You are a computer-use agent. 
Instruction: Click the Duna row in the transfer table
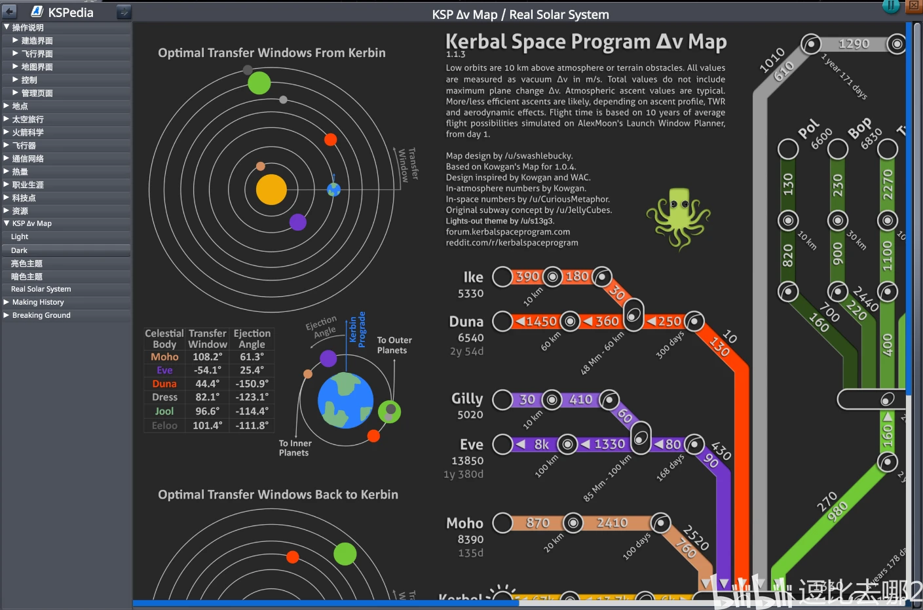[x=208, y=384]
